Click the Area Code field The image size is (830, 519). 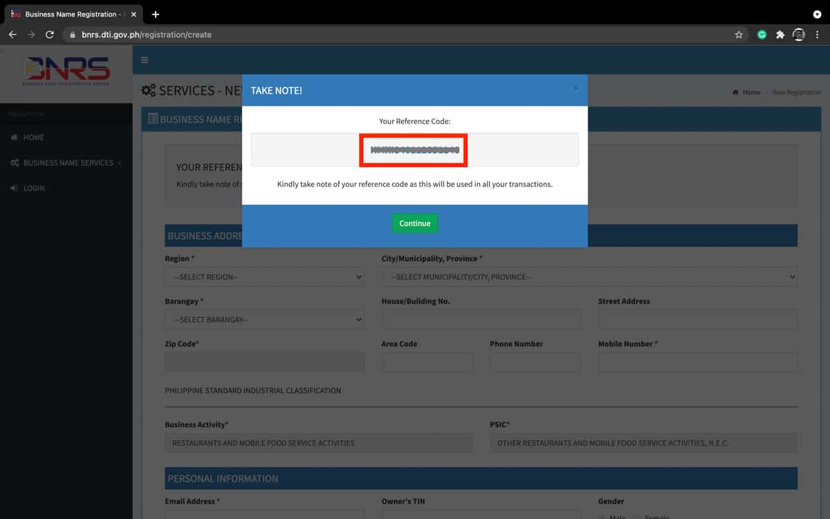pyautogui.click(x=427, y=362)
